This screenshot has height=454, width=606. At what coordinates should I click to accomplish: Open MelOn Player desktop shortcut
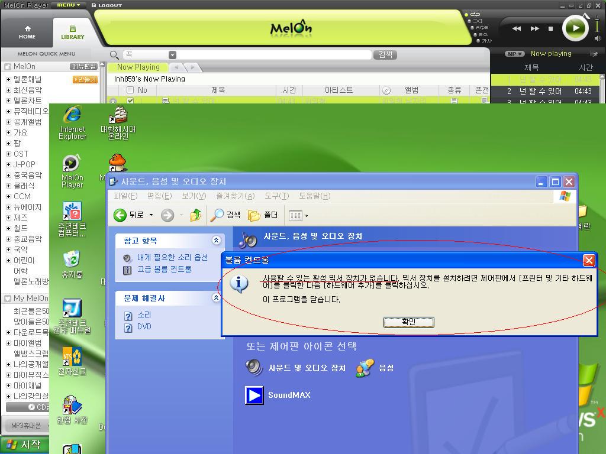point(72,171)
